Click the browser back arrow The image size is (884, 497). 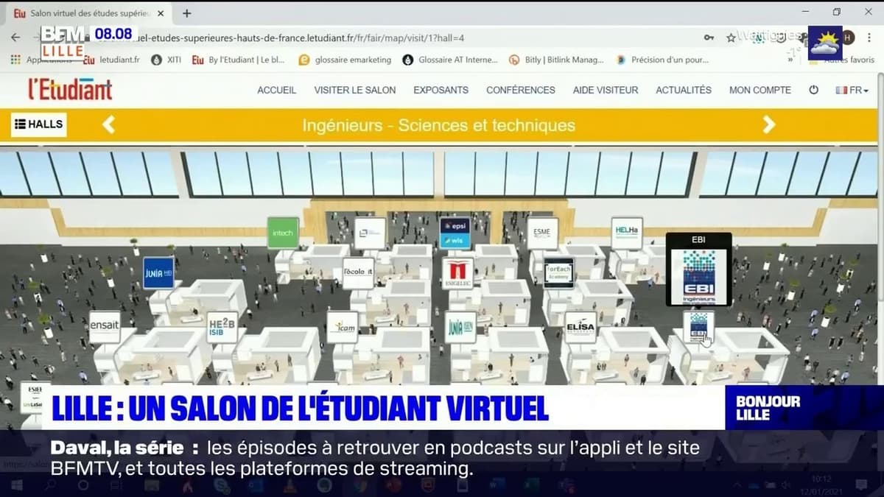click(15, 37)
